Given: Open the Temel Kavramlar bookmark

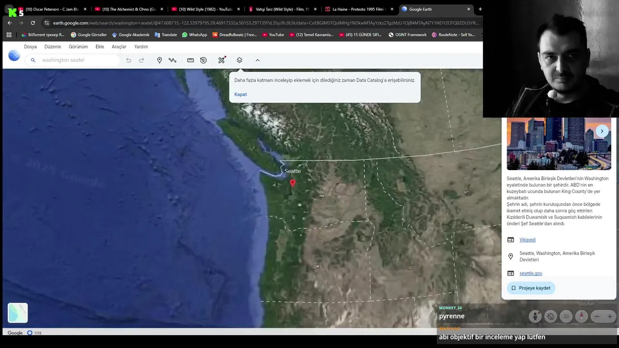Looking at the screenshot, I should (x=311, y=35).
